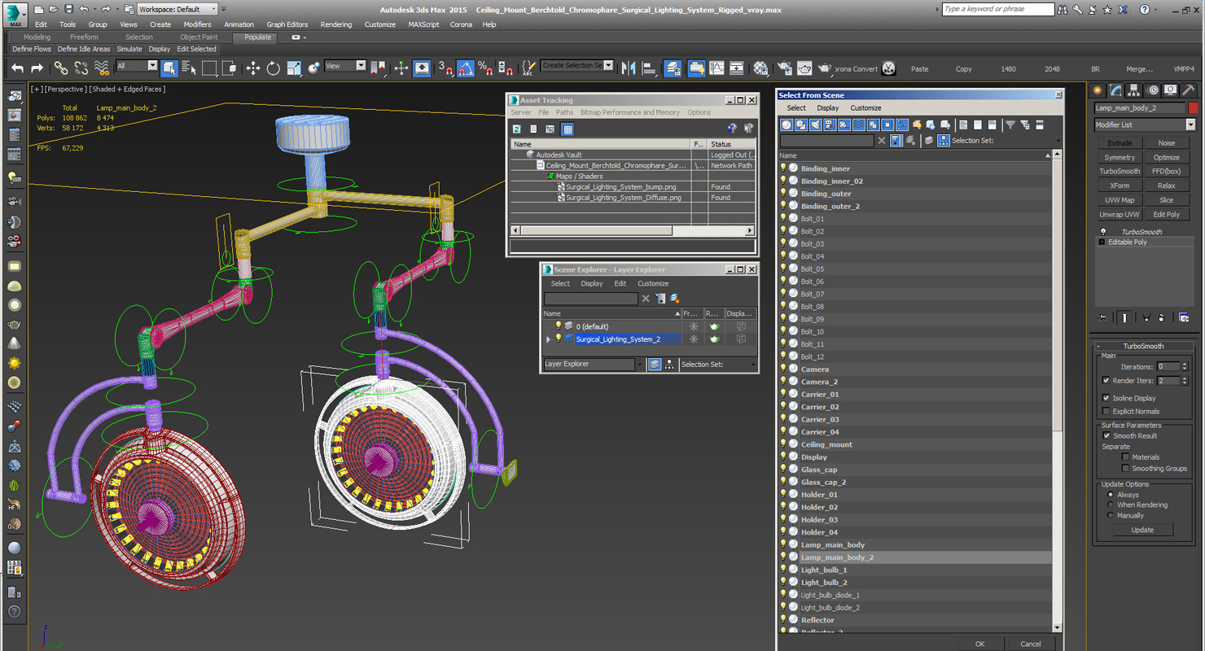Screen dimensions: 1205x651
Task: Click clear search X in Layer Explorer
Action: (x=646, y=299)
